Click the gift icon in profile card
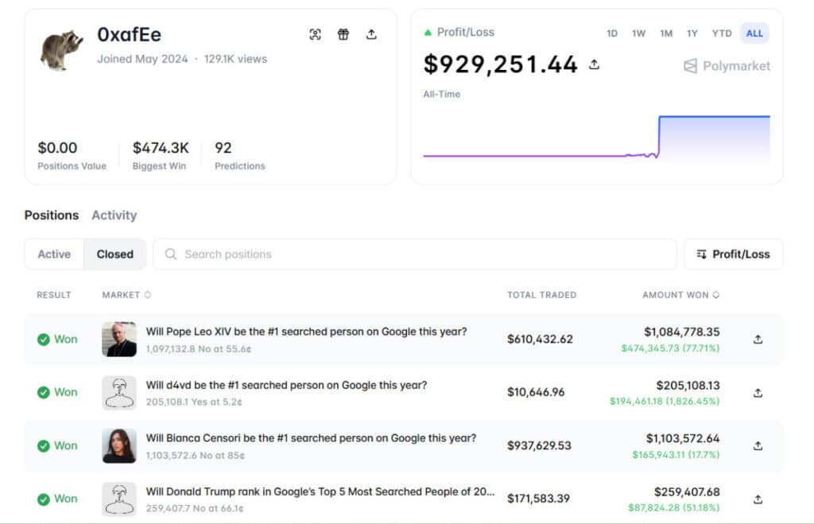 (343, 34)
